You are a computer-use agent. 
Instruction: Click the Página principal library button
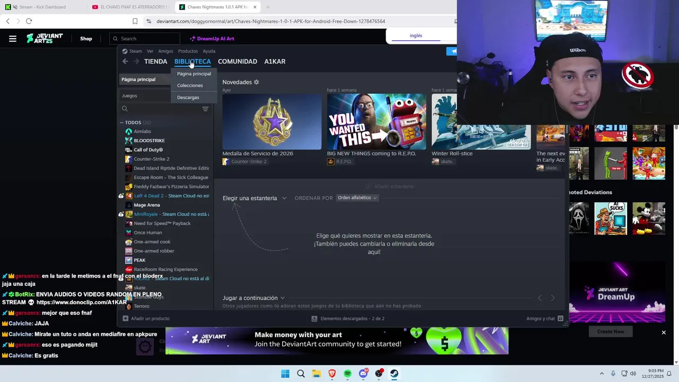pyautogui.click(x=145, y=80)
